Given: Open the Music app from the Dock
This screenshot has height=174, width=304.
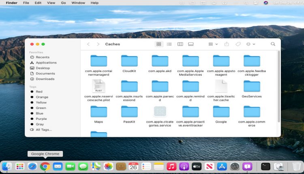Looking at the screenshot, I should tap(171, 166).
